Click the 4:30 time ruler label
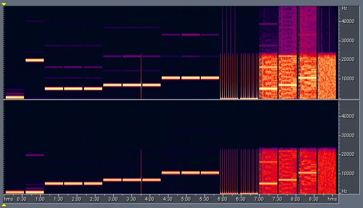Screen dimensions: 363x208 (x=167, y=199)
